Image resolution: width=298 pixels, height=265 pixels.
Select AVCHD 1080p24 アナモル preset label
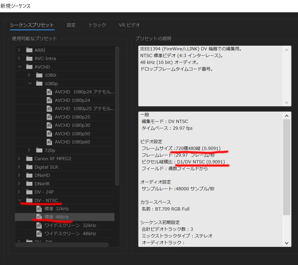[x=85, y=92]
